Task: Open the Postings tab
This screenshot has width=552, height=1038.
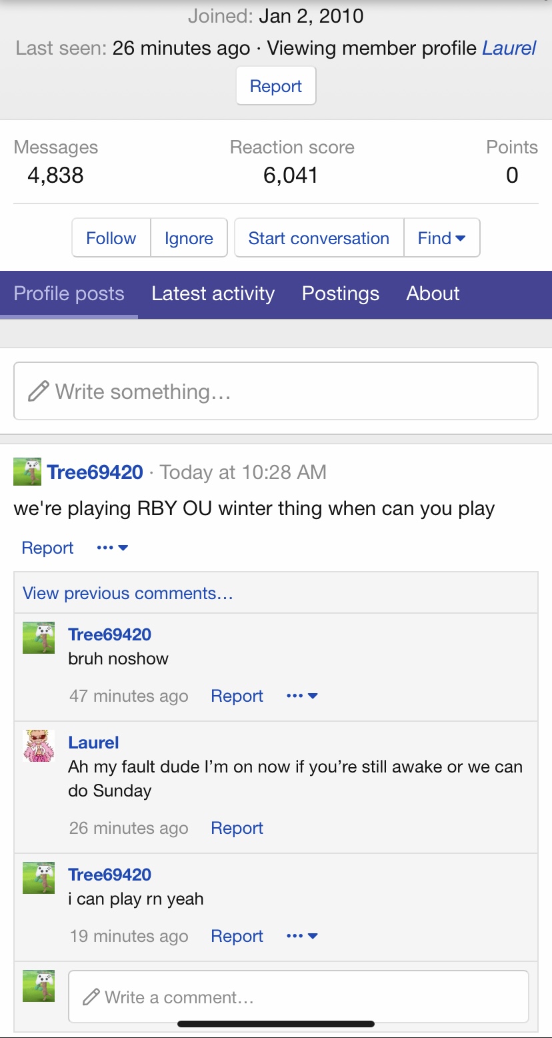Action: [341, 294]
